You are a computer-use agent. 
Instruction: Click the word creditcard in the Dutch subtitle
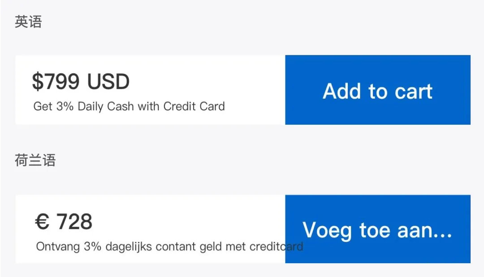(x=276, y=247)
